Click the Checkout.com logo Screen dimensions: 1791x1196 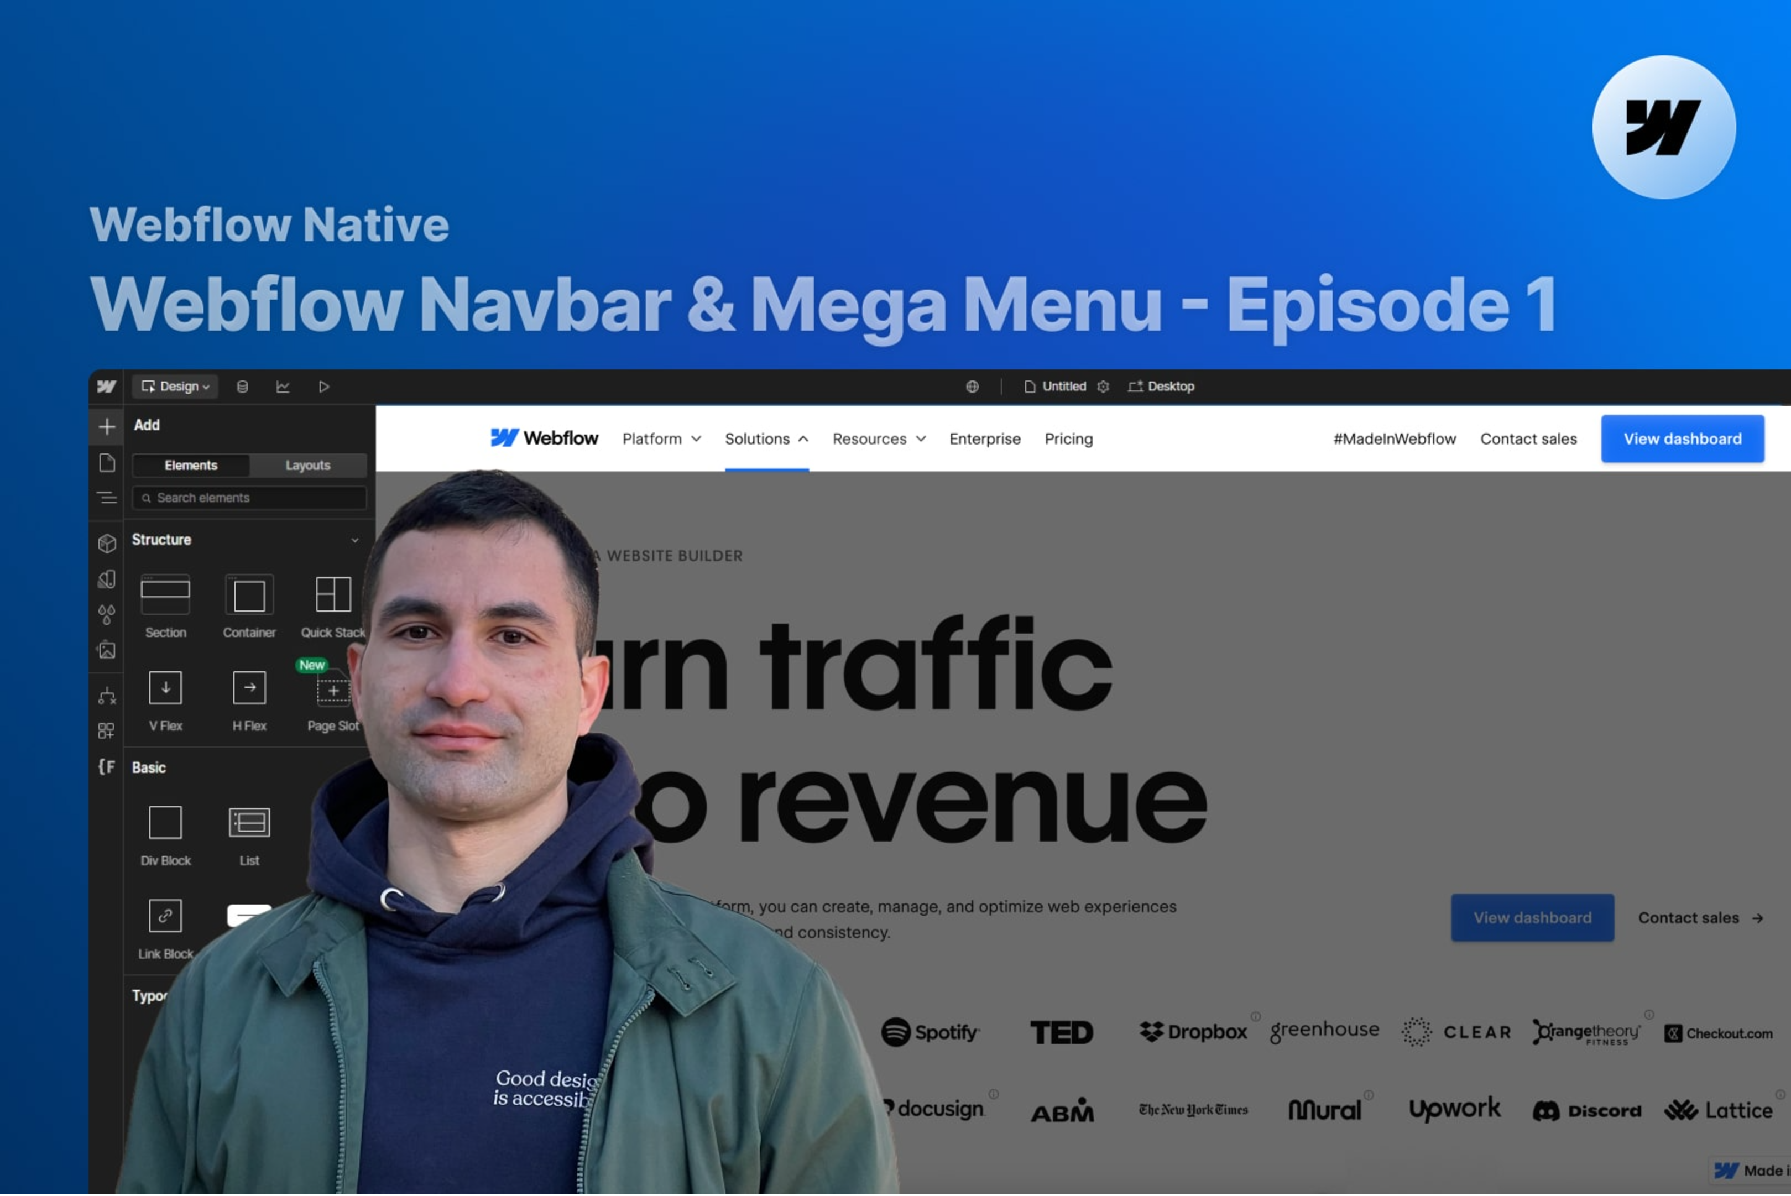pos(1718,1035)
